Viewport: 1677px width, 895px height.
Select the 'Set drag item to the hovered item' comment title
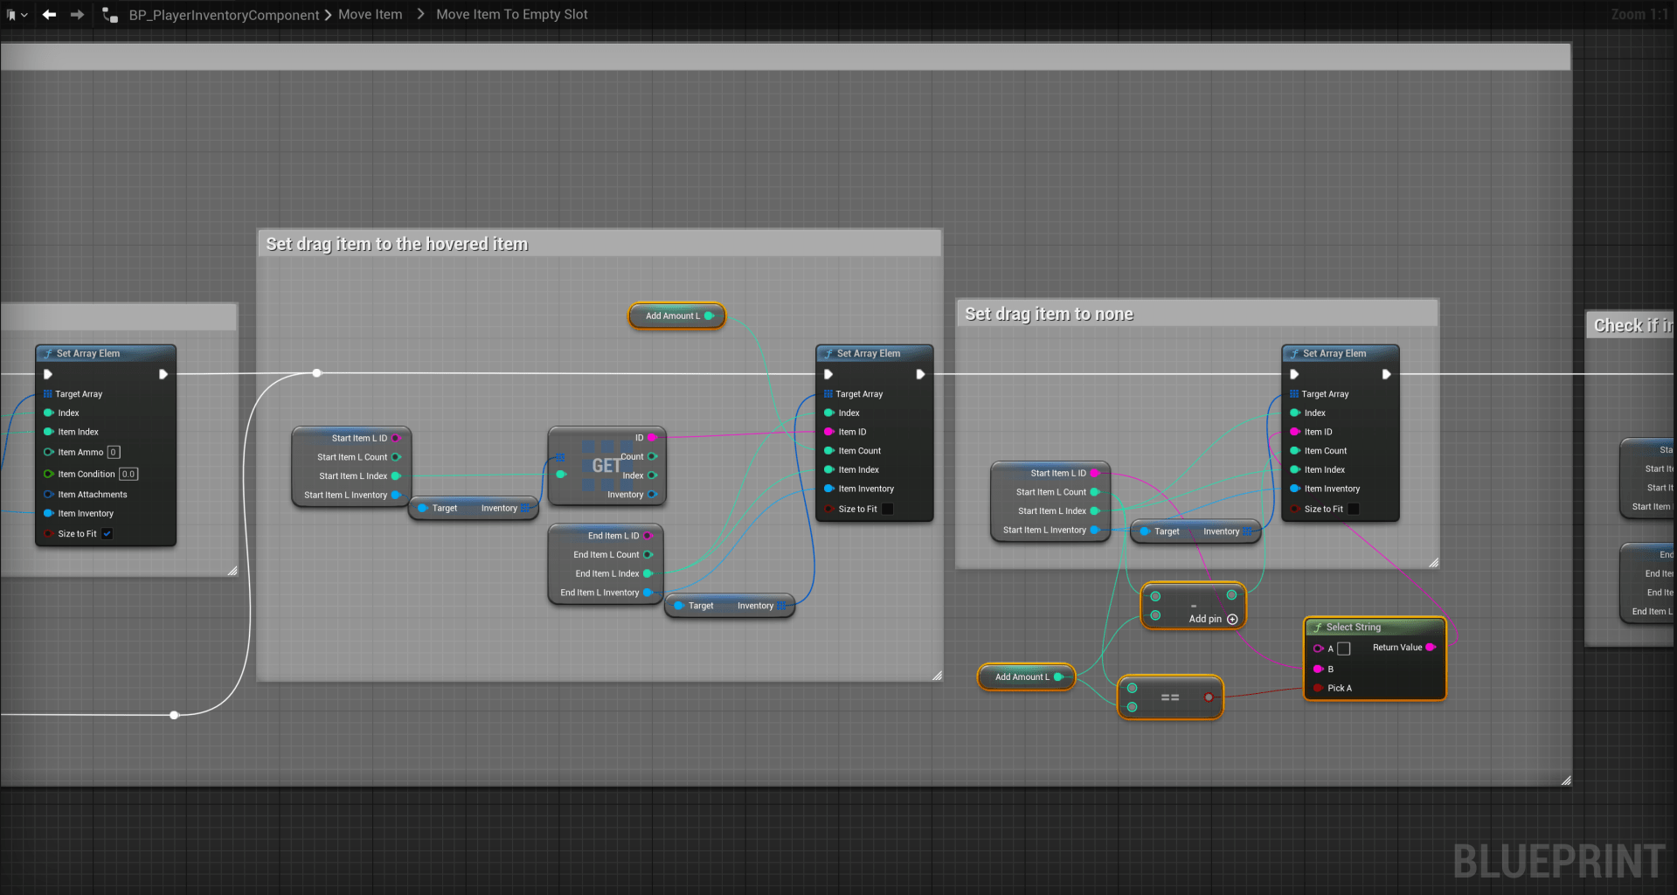[x=397, y=245]
